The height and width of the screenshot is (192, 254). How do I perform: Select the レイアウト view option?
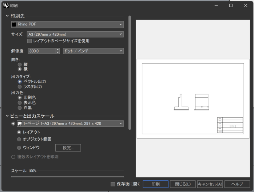coord(19,132)
